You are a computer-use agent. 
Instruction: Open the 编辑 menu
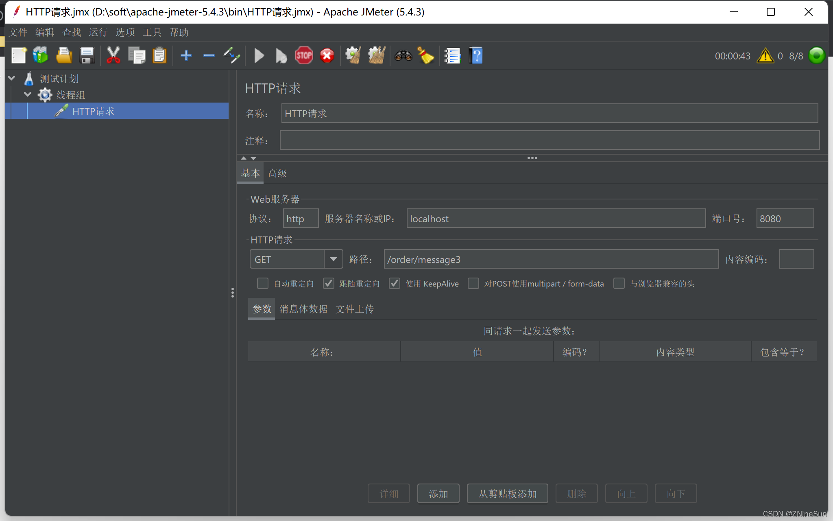click(x=45, y=32)
